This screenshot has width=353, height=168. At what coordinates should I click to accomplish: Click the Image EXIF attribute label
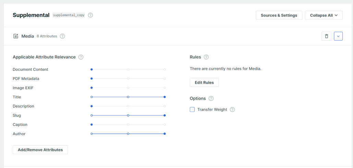pyautogui.click(x=23, y=88)
